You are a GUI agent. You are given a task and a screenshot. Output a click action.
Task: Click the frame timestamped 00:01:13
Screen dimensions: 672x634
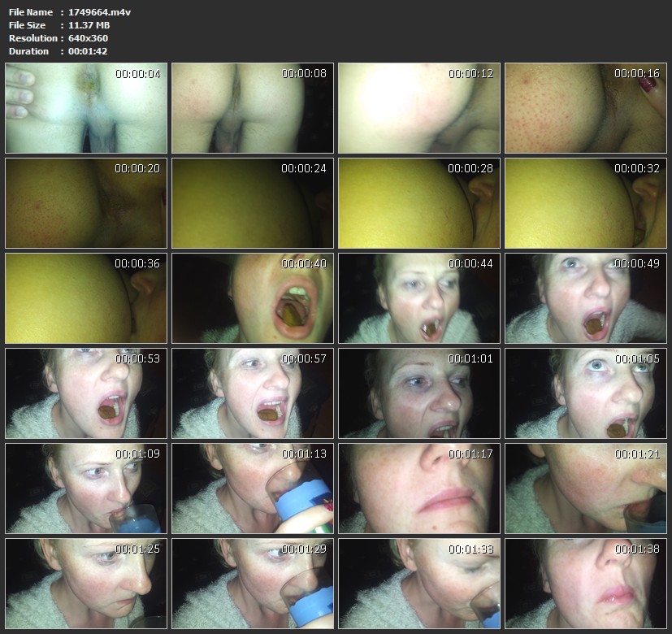point(253,488)
